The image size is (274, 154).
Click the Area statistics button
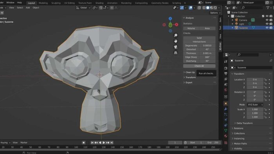pos(207,28)
